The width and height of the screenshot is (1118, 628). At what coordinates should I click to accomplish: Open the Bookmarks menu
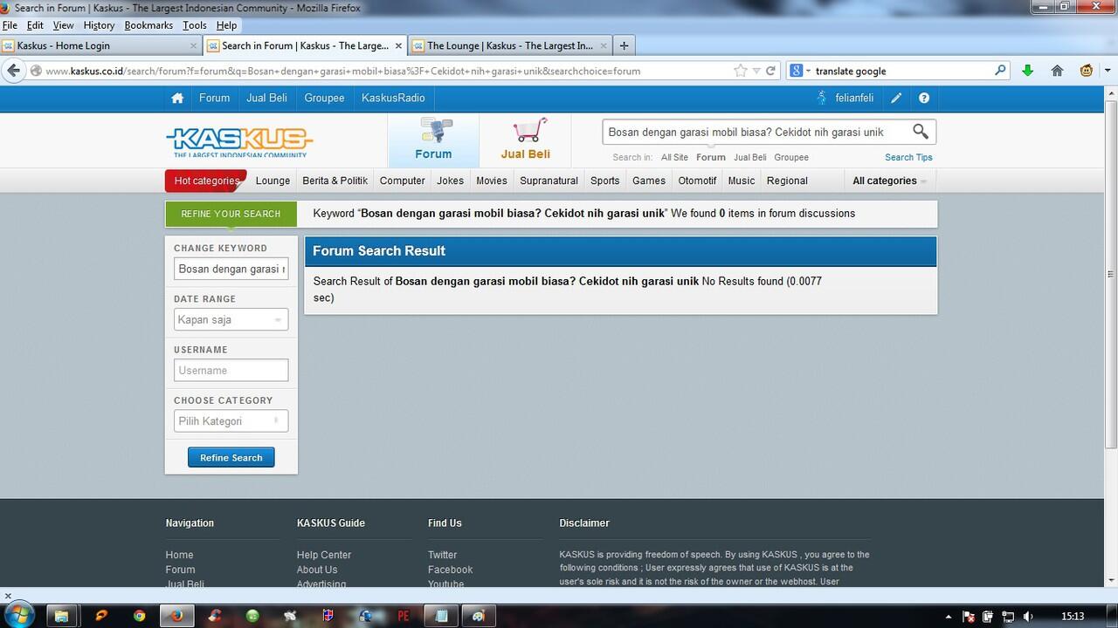pos(148,25)
